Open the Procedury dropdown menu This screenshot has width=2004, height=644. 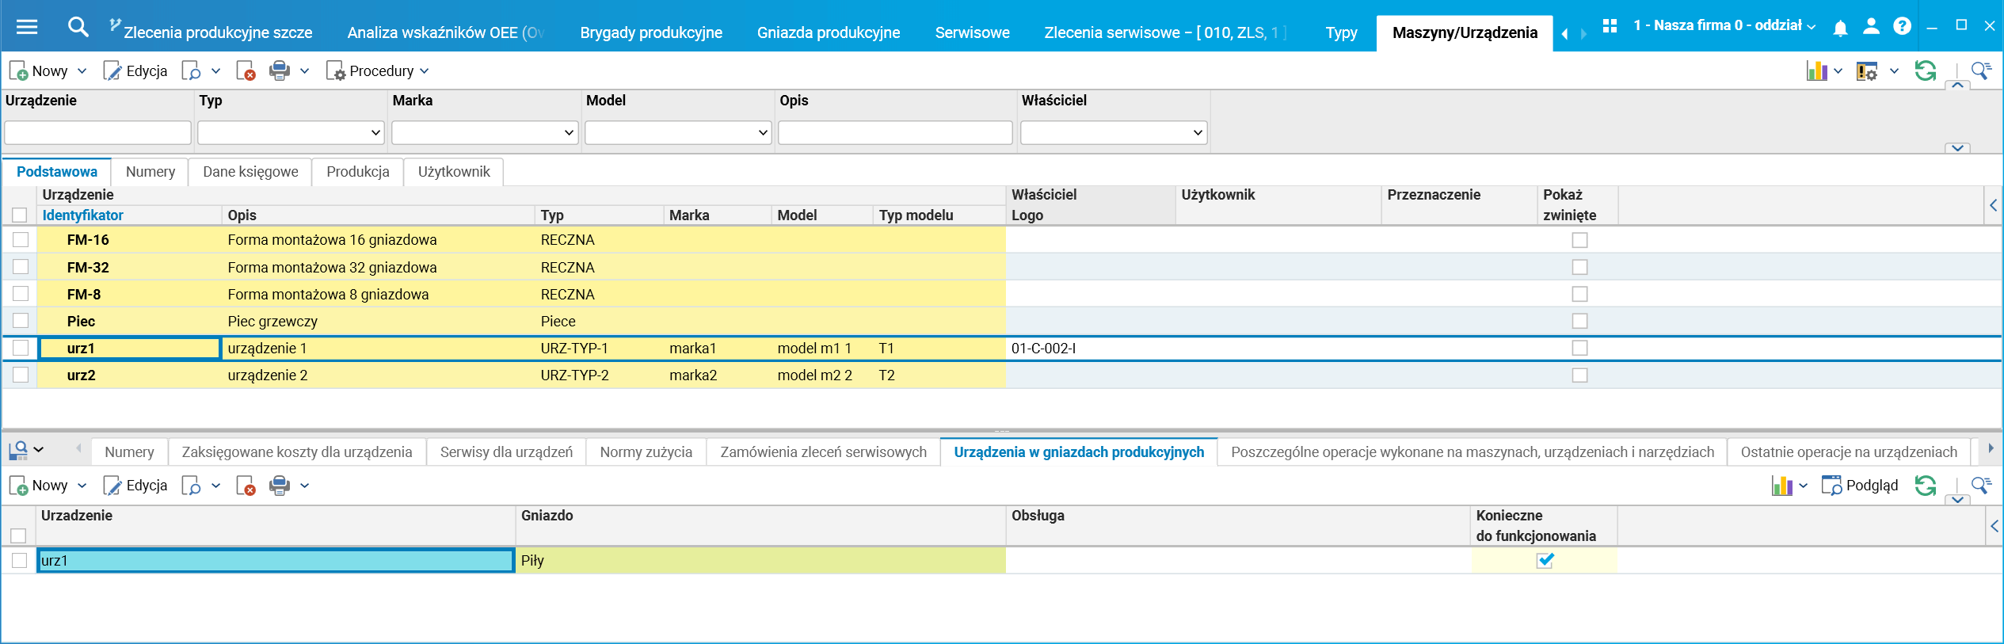click(x=379, y=71)
